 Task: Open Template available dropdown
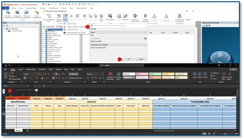point(118,45)
